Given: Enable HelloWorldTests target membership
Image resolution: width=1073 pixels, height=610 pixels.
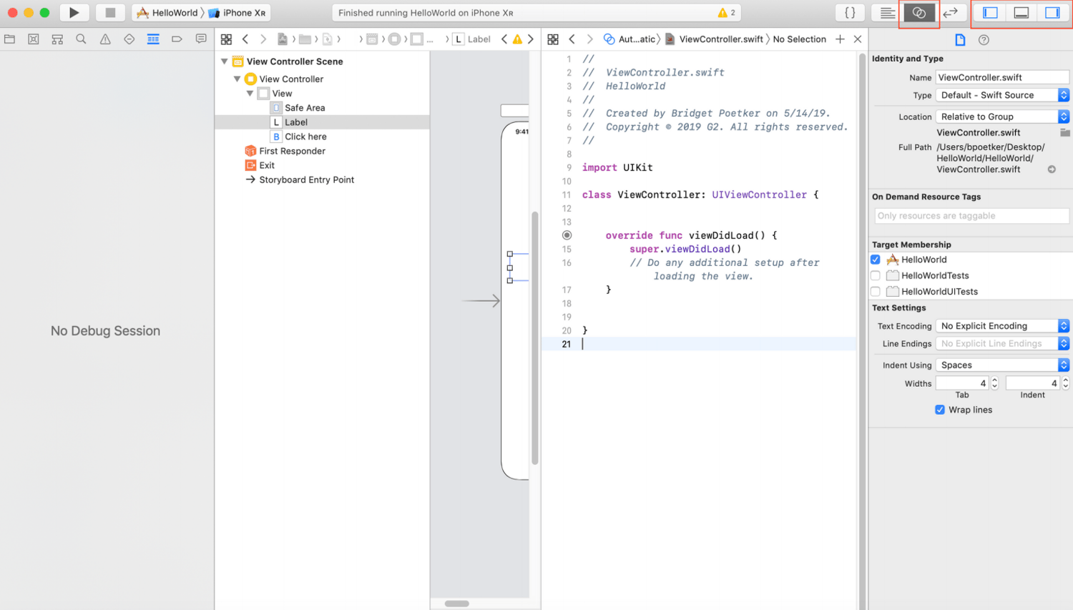Looking at the screenshot, I should (876, 275).
